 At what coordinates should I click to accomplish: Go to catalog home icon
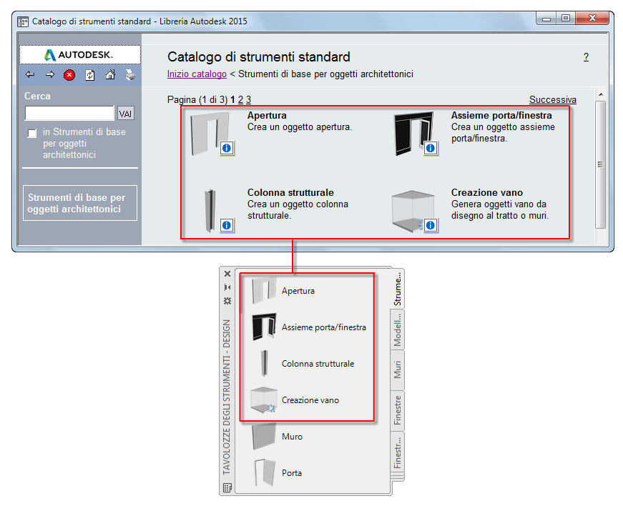click(x=110, y=74)
